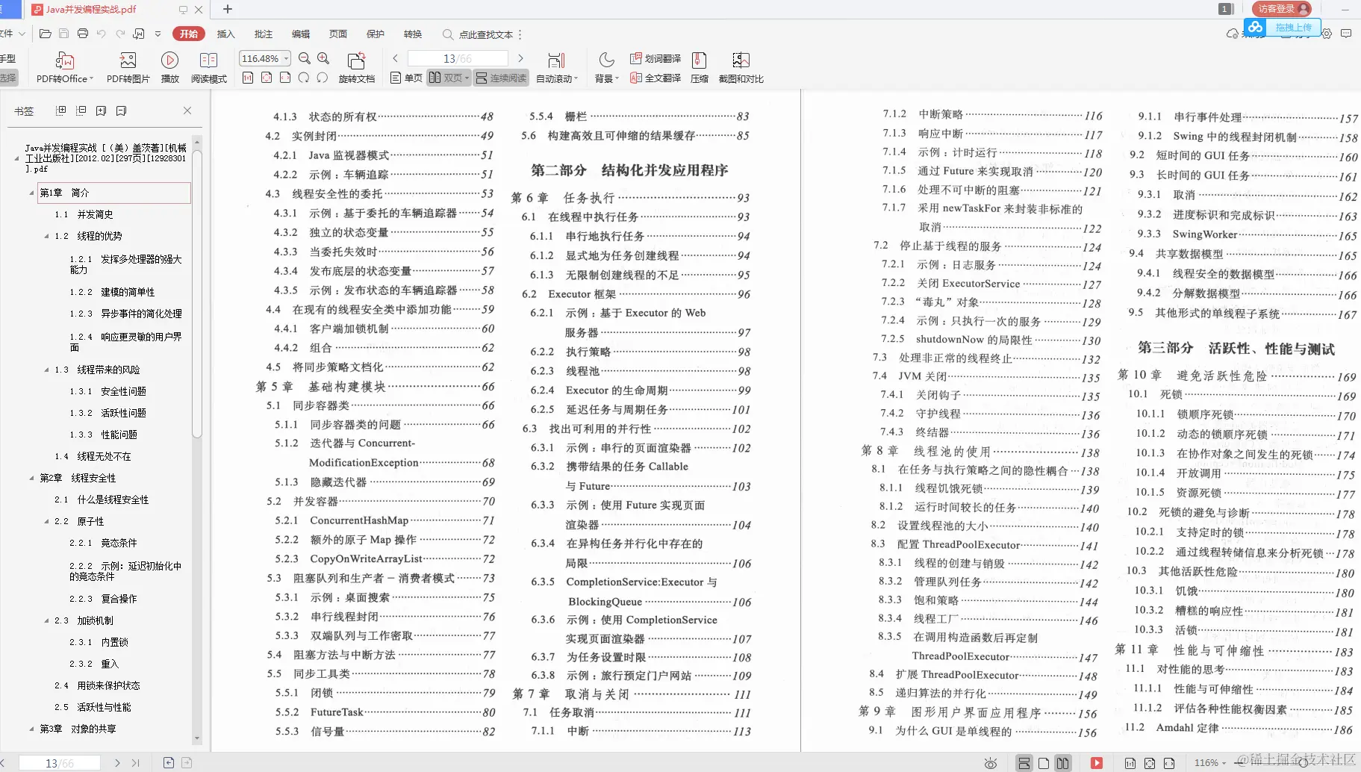Enable the eye-protection mode in status bar
Viewport: 1361px width, 772px height.
tap(991, 762)
